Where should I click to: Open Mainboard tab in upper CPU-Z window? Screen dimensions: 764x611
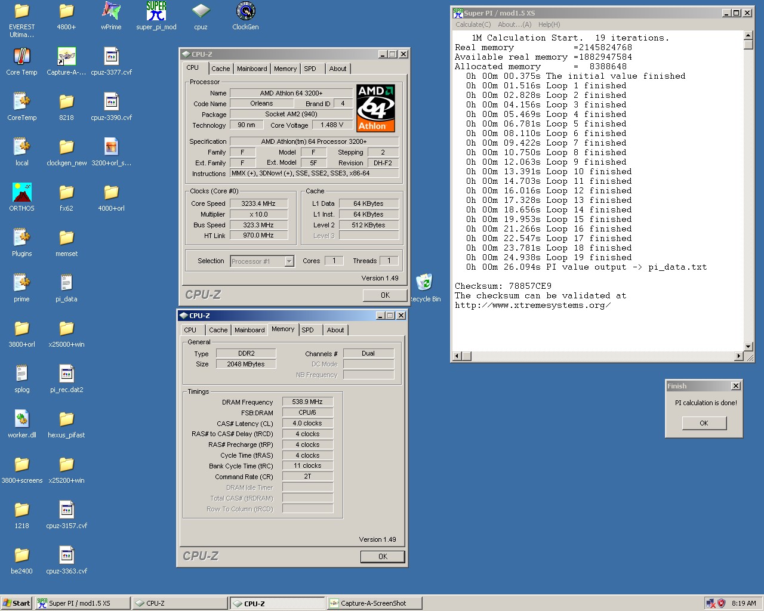click(252, 69)
